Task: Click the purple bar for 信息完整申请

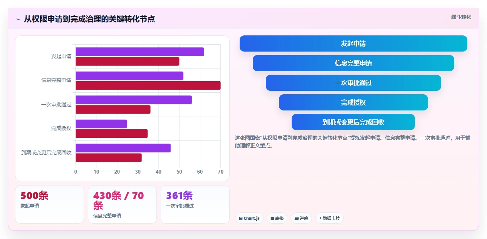Action: point(129,76)
